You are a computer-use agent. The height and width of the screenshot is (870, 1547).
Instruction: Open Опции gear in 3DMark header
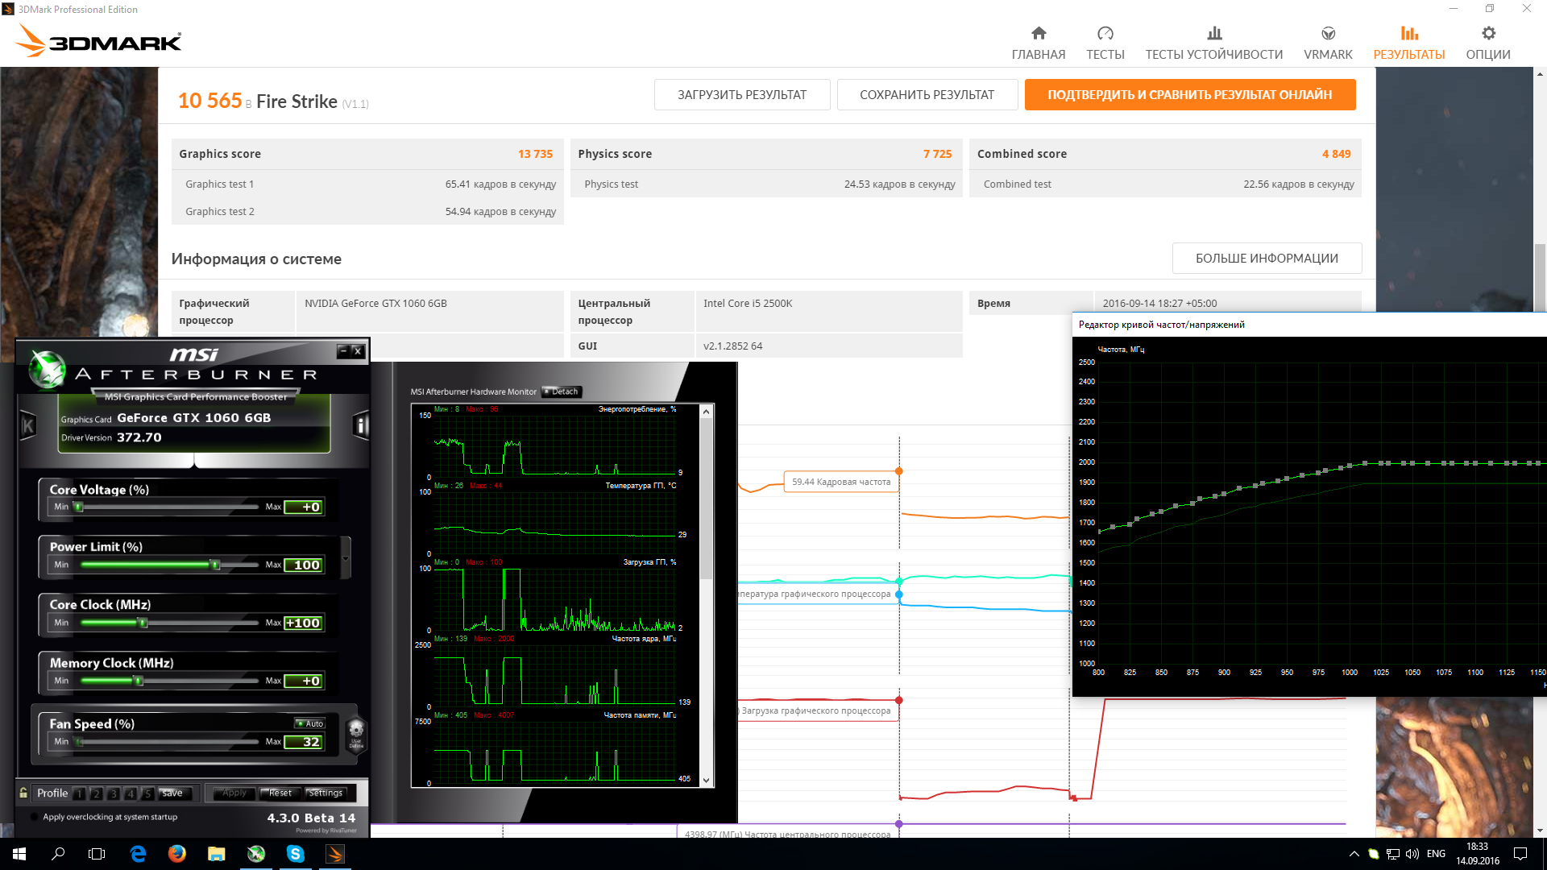(x=1488, y=33)
